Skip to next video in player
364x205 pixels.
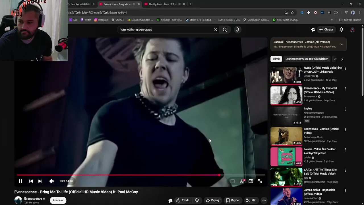coord(40,181)
